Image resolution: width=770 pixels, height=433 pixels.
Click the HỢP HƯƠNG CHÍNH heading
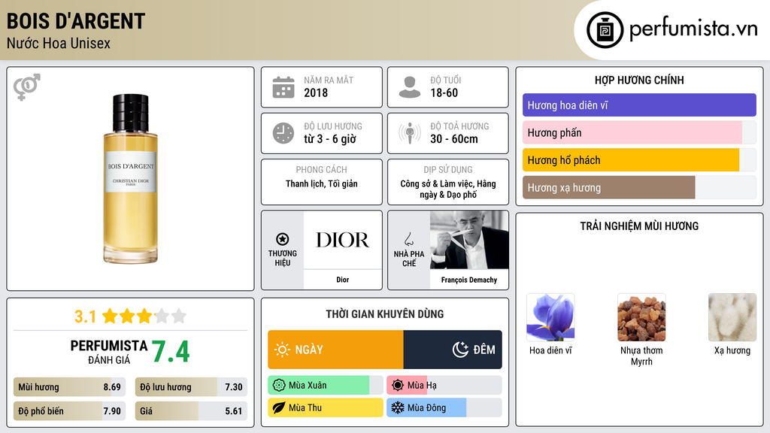coord(639,80)
